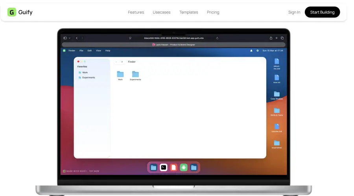The image size is (354, 196).
Task: Open the Help menu
Action: coord(108,51)
